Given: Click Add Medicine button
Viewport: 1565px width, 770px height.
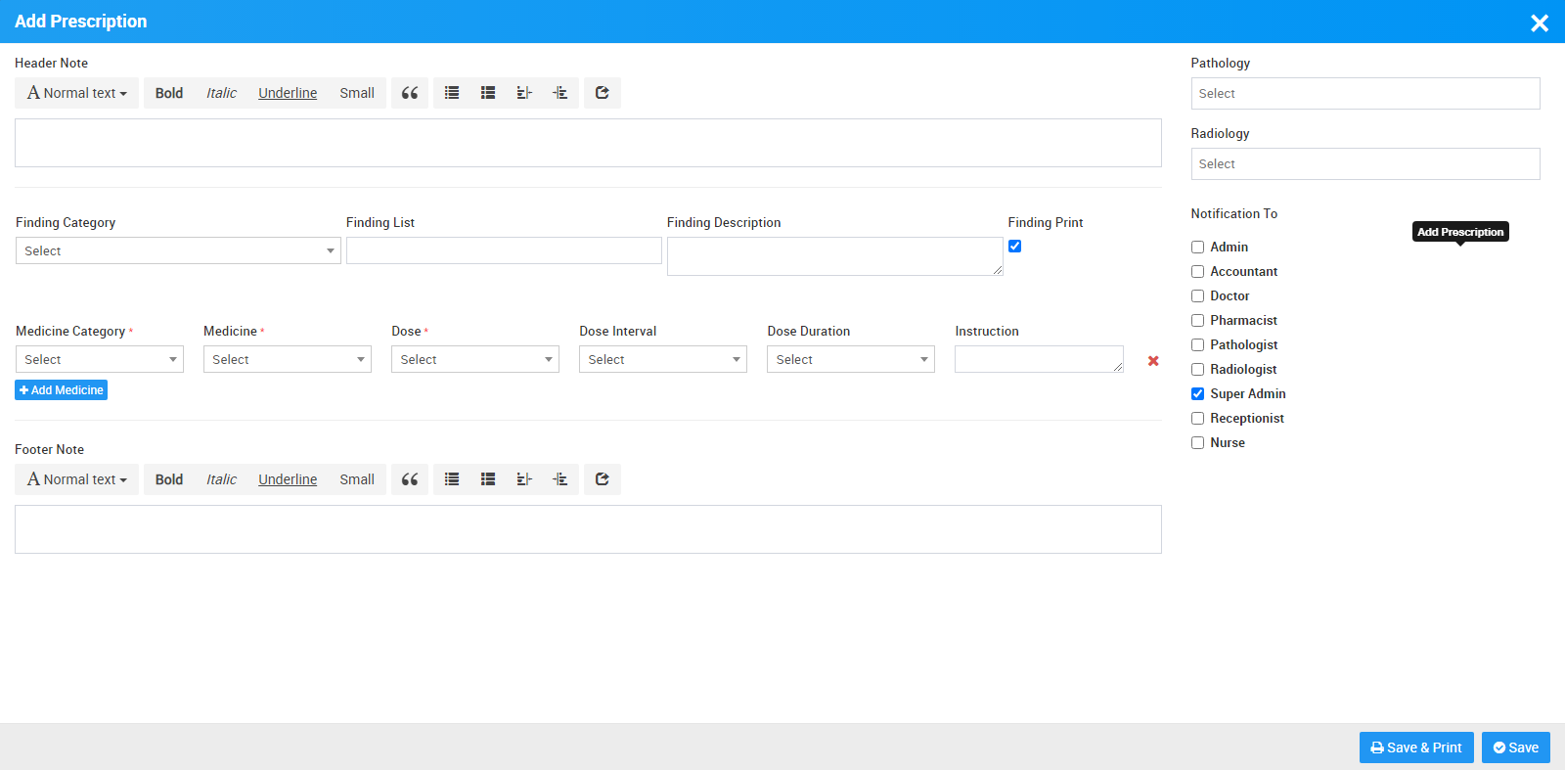Looking at the screenshot, I should (x=61, y=390).
